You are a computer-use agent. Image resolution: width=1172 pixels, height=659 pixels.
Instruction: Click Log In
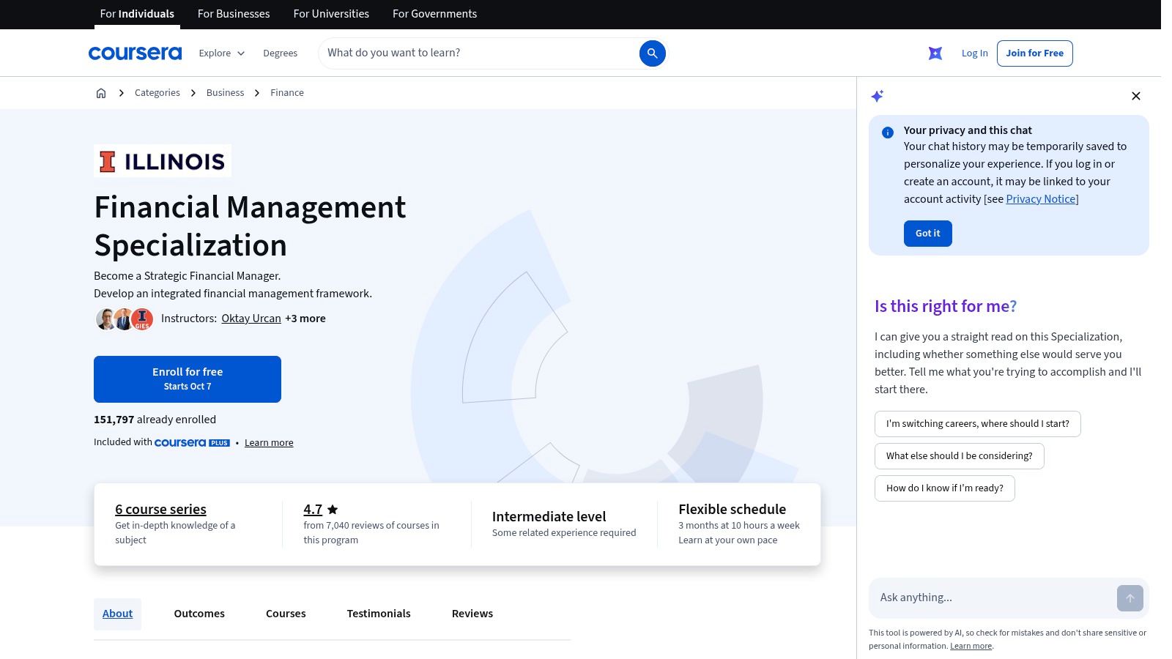click(974, 53)
